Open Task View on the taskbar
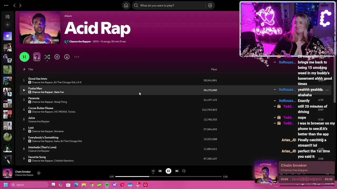 pos(53,185)
